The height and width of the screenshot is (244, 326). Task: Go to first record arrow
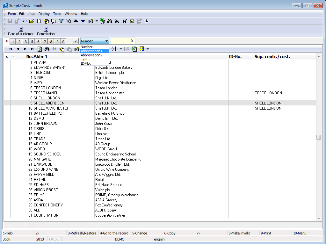11,49
